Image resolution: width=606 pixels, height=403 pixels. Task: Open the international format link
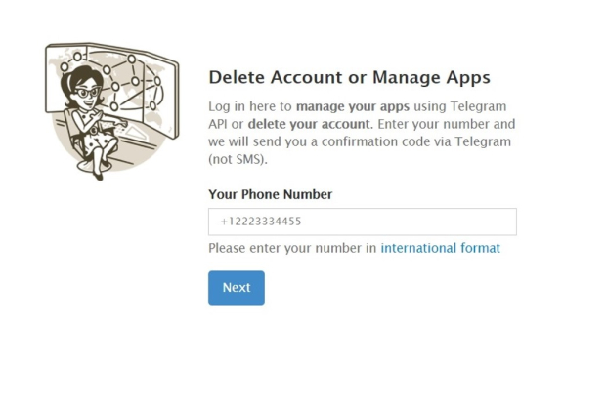click(440, 248)
